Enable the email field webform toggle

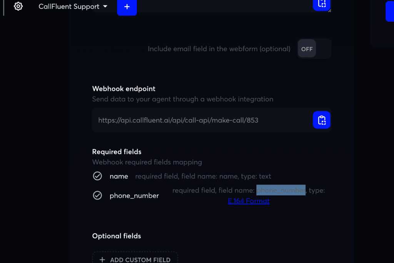(x=307, y=49)
